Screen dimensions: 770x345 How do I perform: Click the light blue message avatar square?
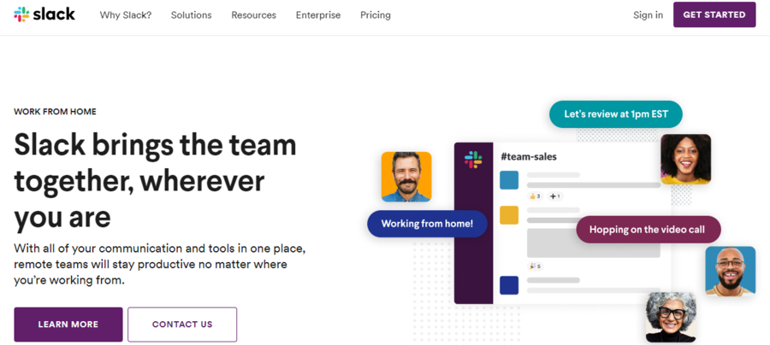pos(509,180)
